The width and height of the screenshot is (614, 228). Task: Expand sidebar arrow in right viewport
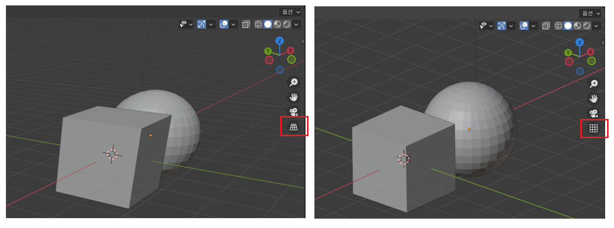tap(603, 43)
